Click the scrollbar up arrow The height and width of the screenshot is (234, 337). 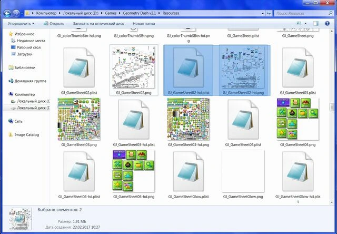(331, 31)
